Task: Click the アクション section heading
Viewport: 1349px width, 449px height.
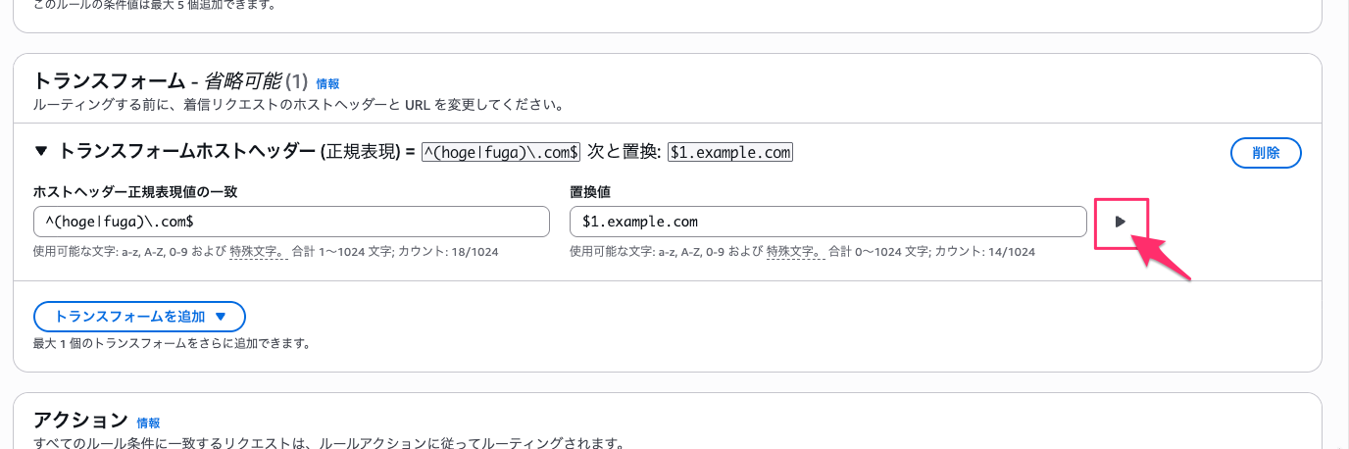Action: [x=80, y=422]
